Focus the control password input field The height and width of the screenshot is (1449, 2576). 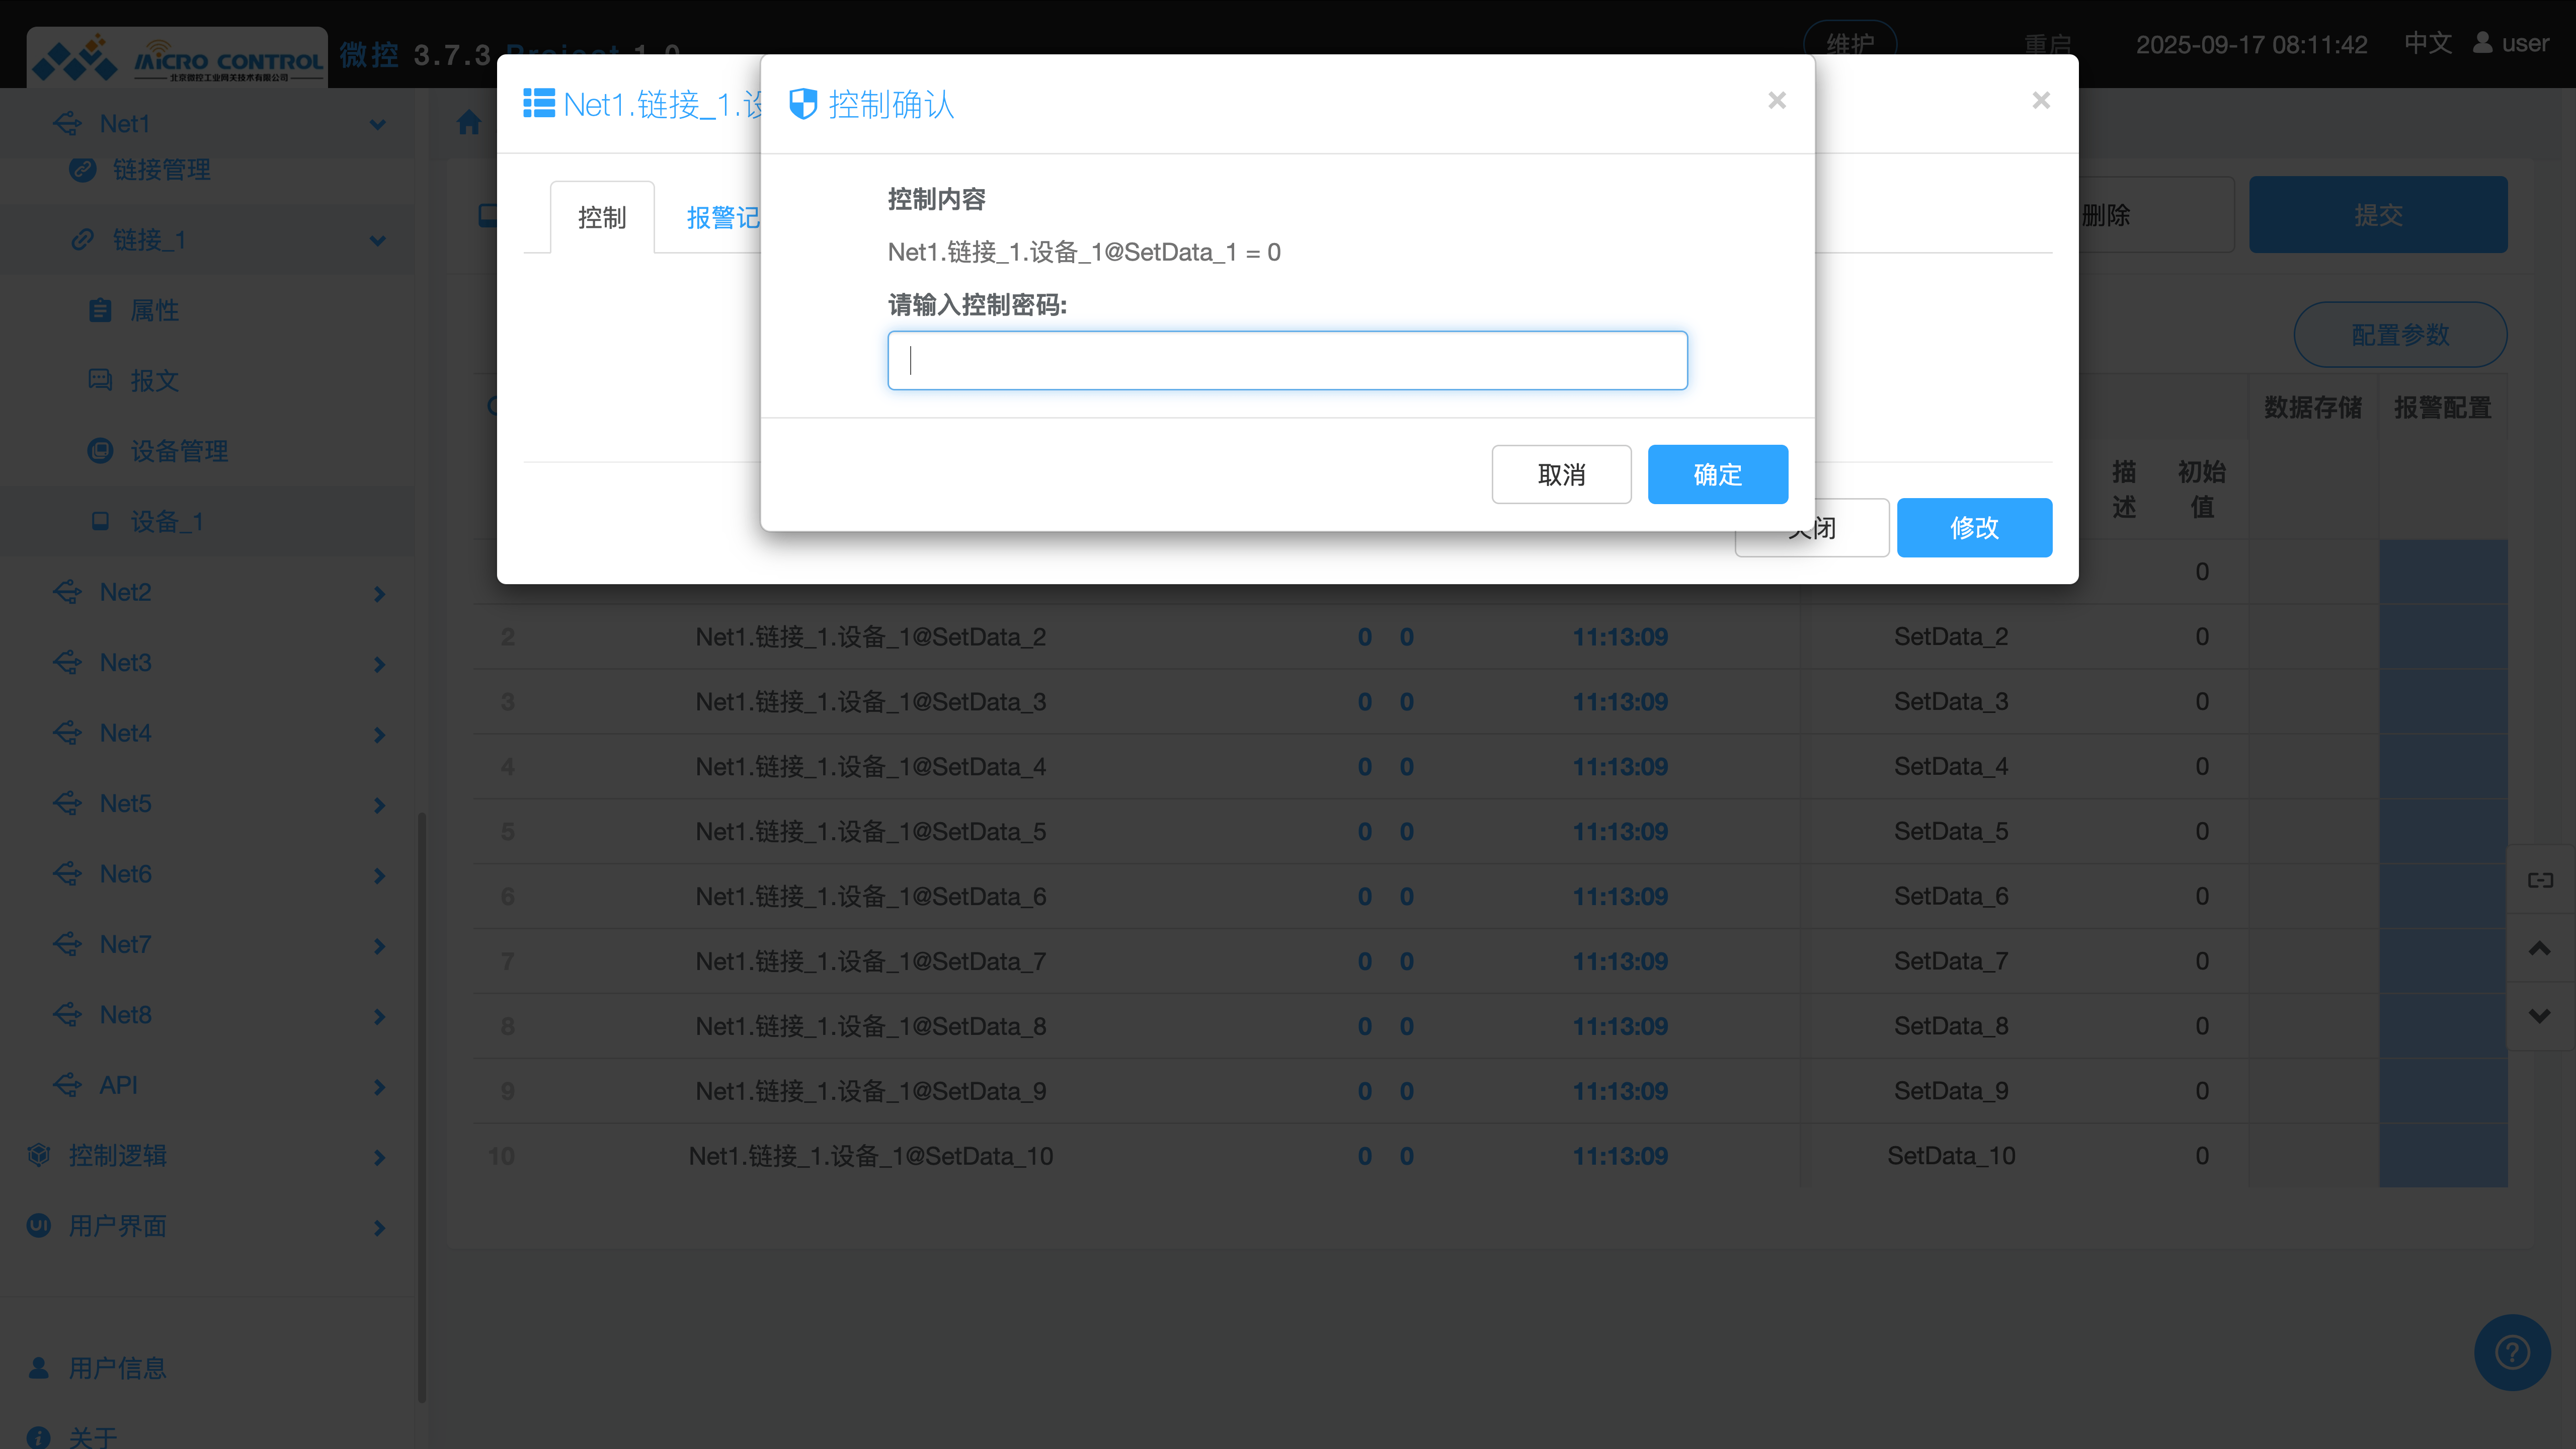pyautogui.click(x=1287, y=360)
